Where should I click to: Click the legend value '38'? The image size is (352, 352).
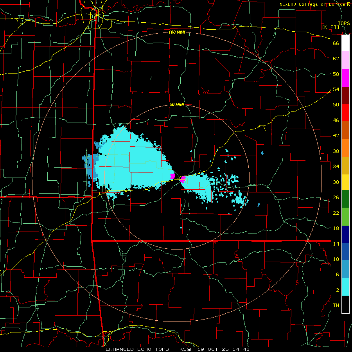tap(336, 151)
